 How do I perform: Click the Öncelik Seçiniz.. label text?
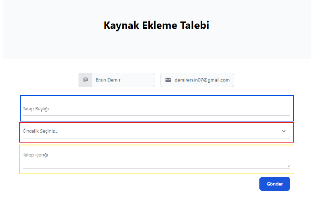(40, 131)
